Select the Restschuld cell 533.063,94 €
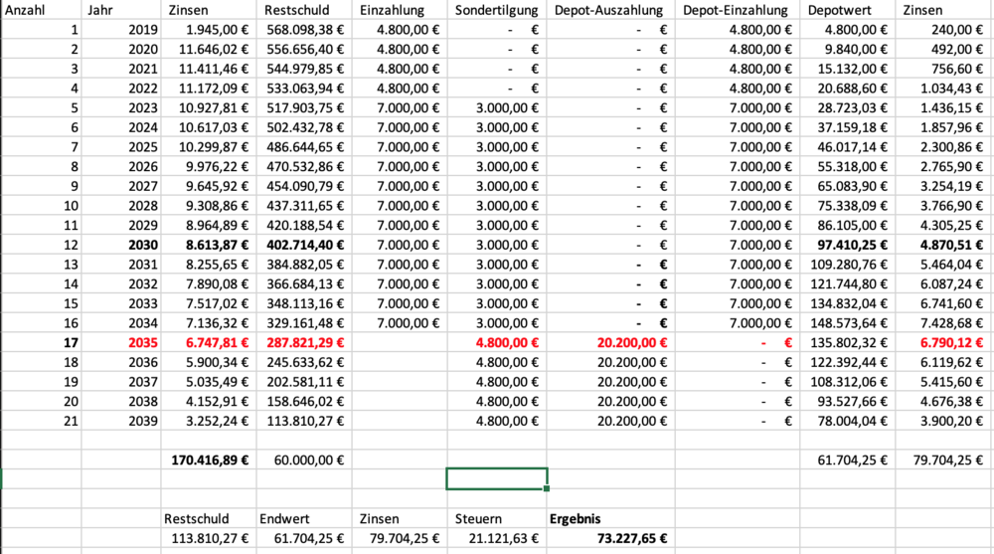The image size is (994, 554). (x=304, y=89)
